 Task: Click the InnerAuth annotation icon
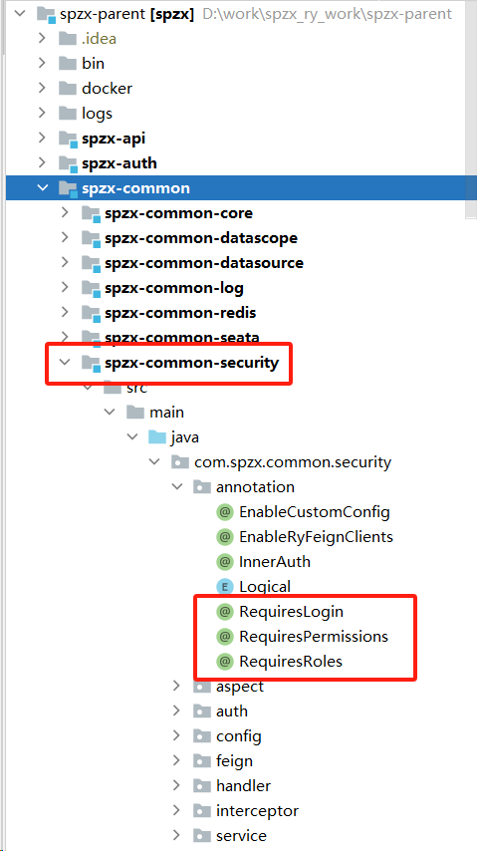point(224,562)
